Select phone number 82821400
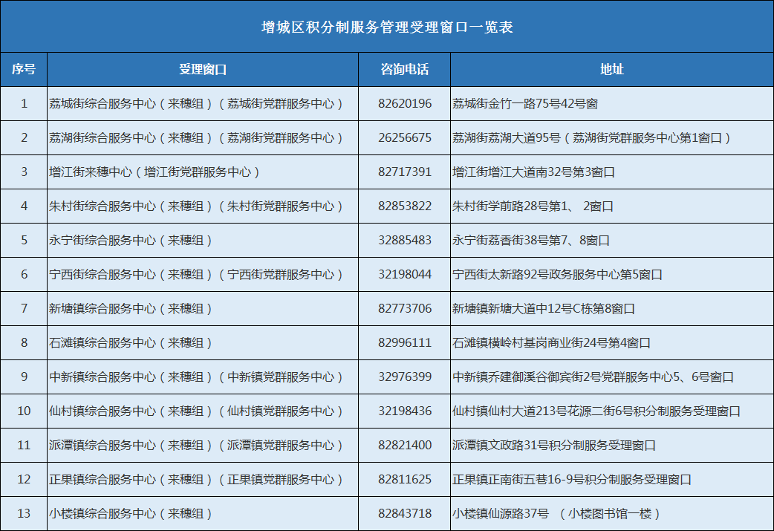Image resolution: width=774 pixels, height=531 pixels. coord(405,445)
